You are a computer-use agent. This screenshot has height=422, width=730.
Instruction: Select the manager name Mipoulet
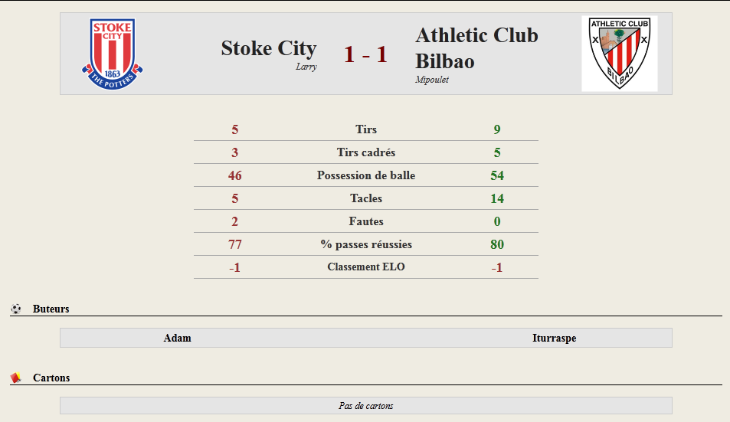[432, 80]
